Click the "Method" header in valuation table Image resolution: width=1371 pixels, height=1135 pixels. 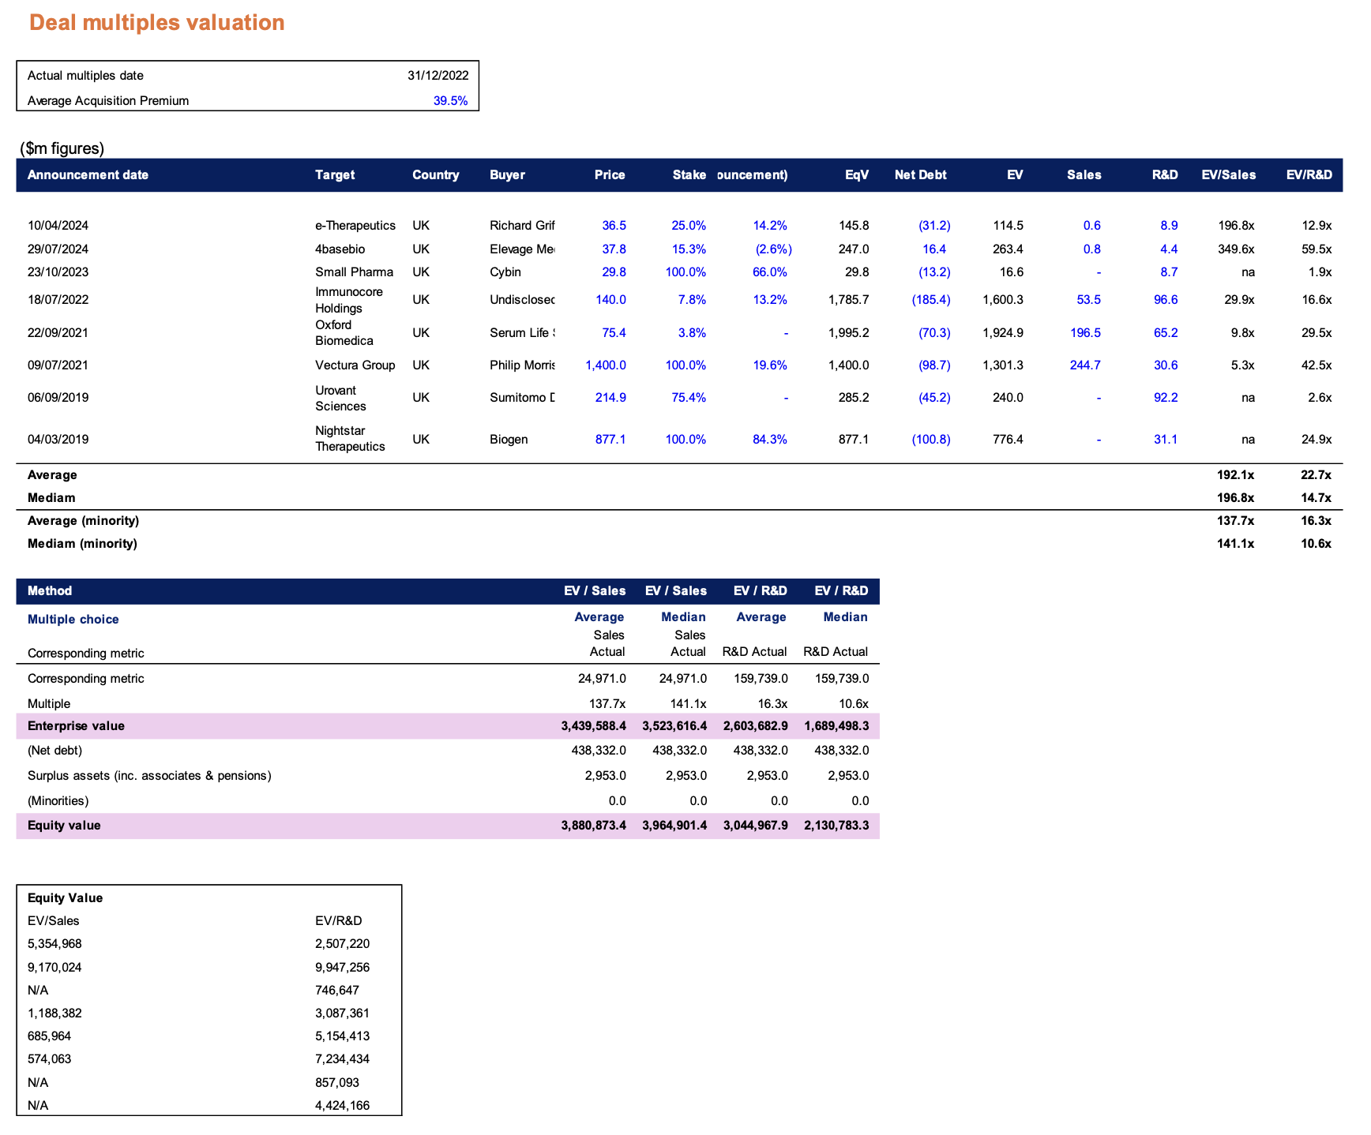pyautogui.click(x=50, y=591)
